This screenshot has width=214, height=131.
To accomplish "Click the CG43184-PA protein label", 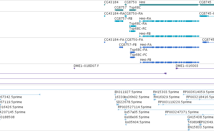I will click(114, 40).
